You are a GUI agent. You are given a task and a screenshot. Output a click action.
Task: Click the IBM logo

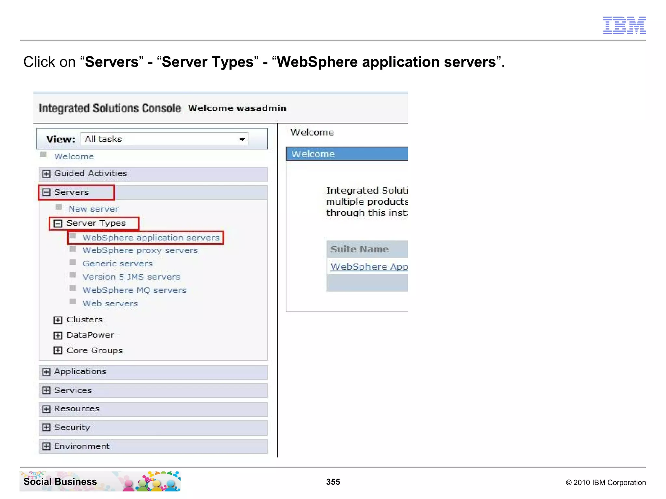tap(624, 25)
